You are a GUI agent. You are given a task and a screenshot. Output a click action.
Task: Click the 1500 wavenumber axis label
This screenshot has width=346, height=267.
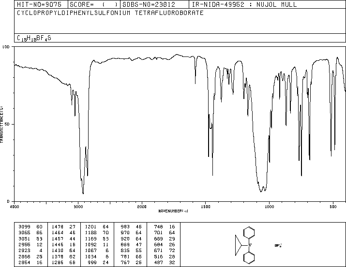(206, 207)
